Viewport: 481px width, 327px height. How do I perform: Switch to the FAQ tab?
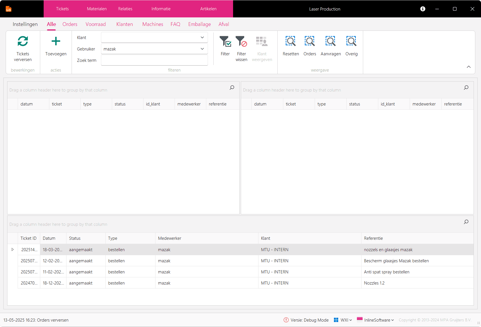coord(175,24)
